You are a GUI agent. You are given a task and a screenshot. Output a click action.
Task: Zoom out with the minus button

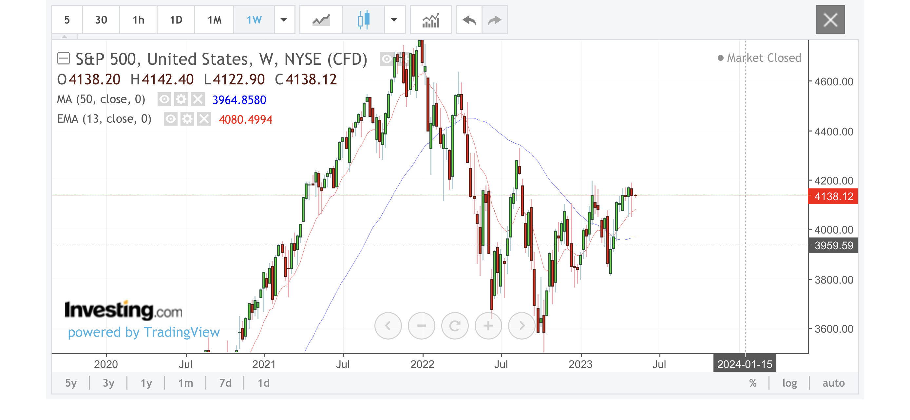(422, 325)
